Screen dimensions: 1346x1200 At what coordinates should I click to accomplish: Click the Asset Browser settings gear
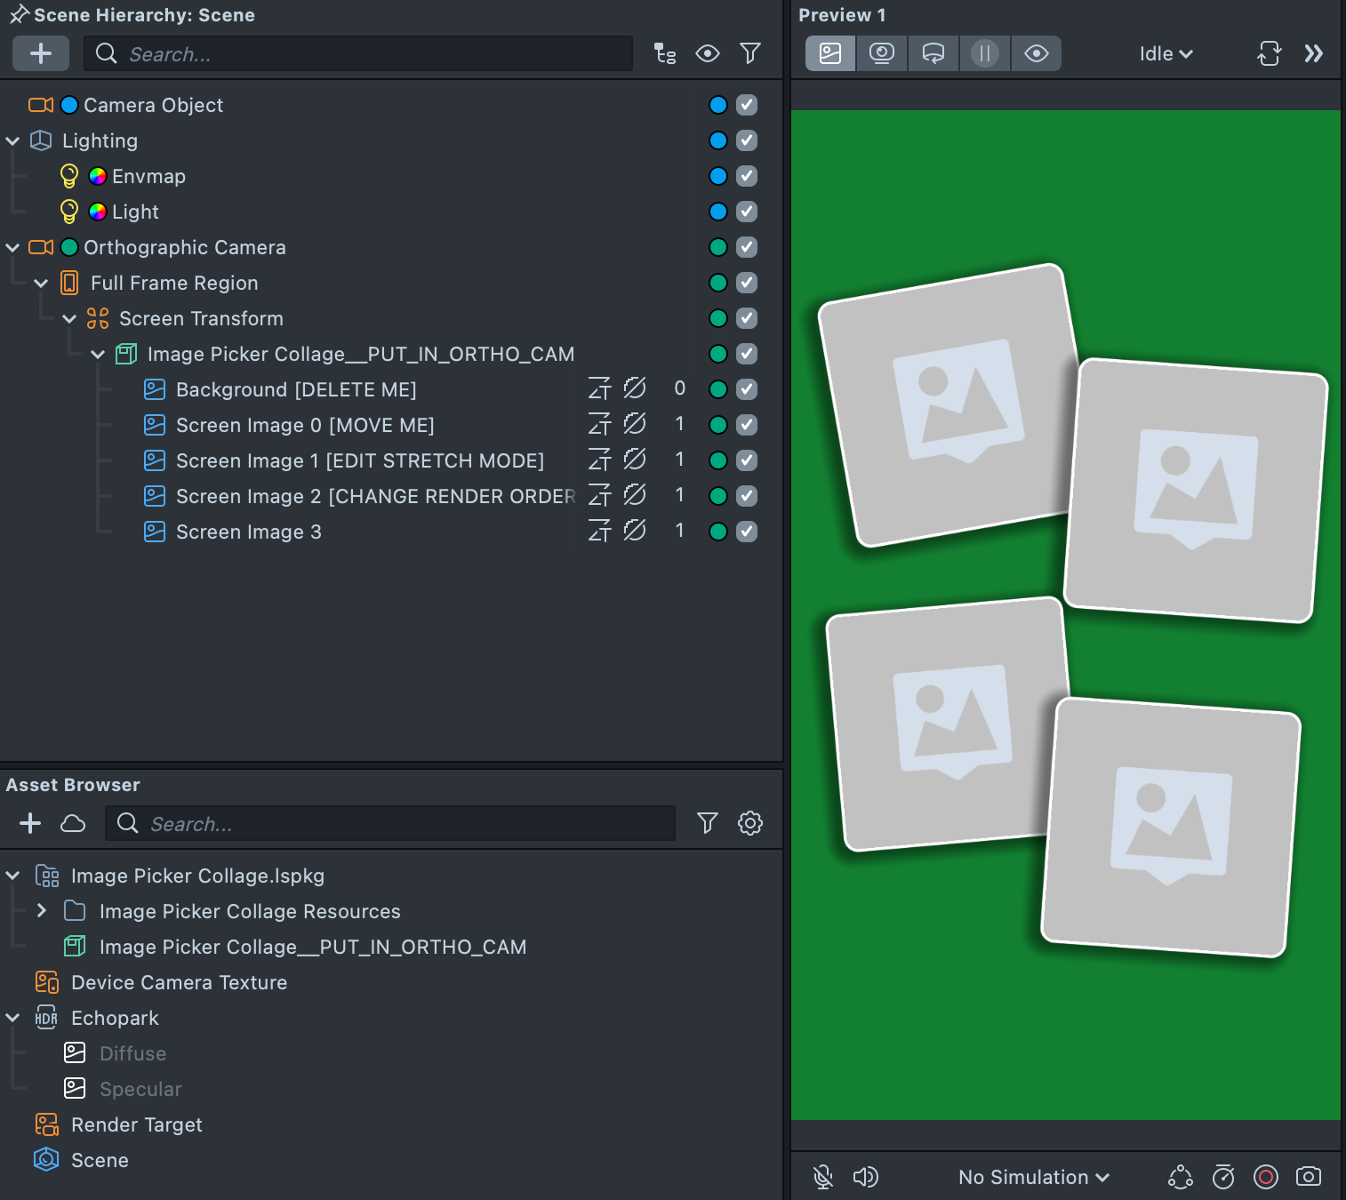click(750, 823)
